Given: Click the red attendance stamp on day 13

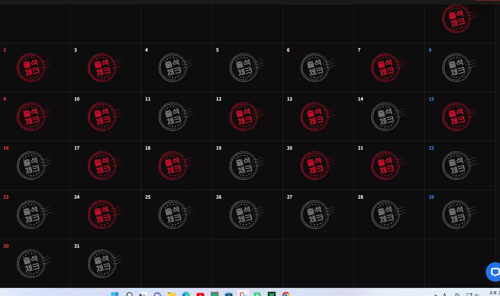Looking at the screenshot, I should [318, 117].
